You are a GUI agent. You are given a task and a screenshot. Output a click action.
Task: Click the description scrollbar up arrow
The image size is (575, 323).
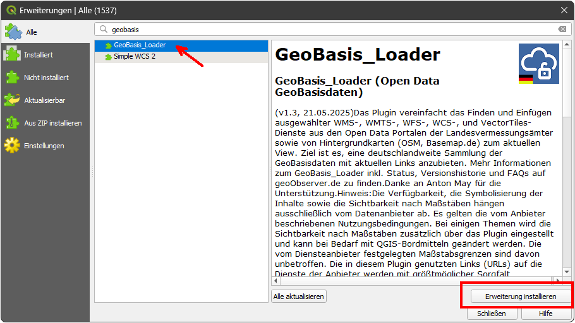[x=567, y=45]
